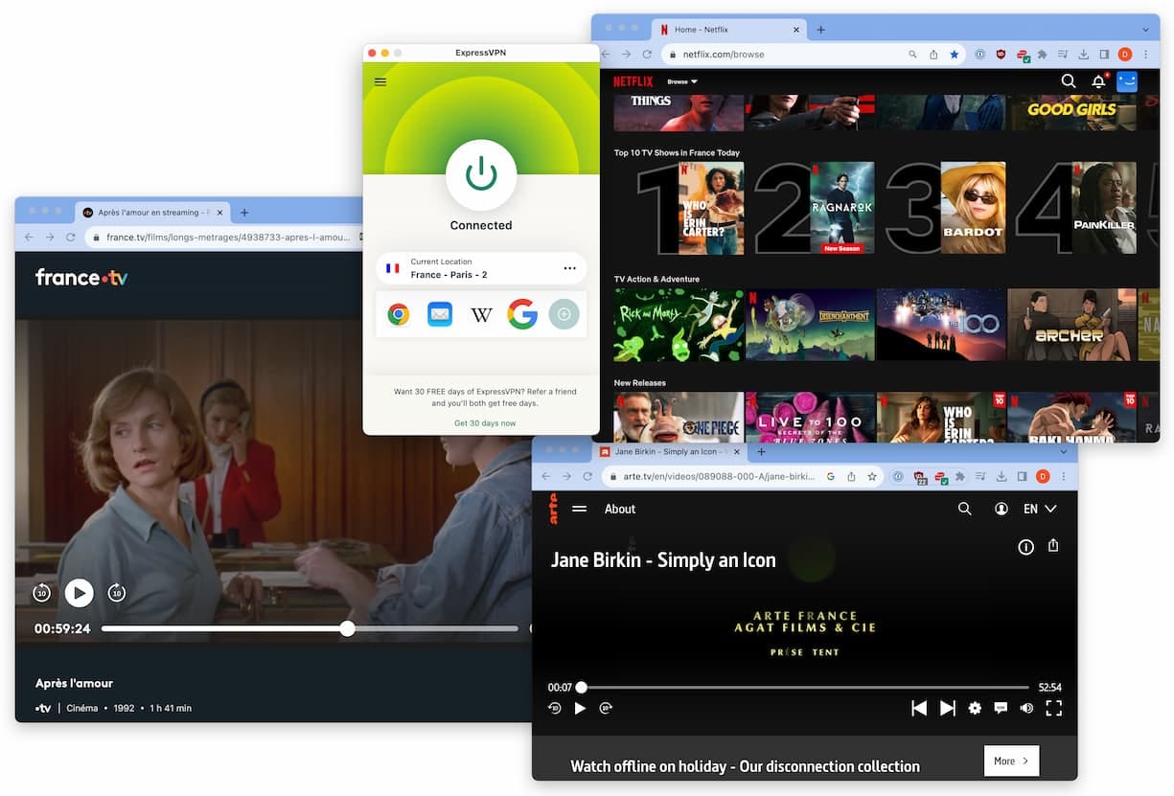
Task: Expand tab search chevron in Netflix window
Action: pyautogui.click(x=1145, y=29)
